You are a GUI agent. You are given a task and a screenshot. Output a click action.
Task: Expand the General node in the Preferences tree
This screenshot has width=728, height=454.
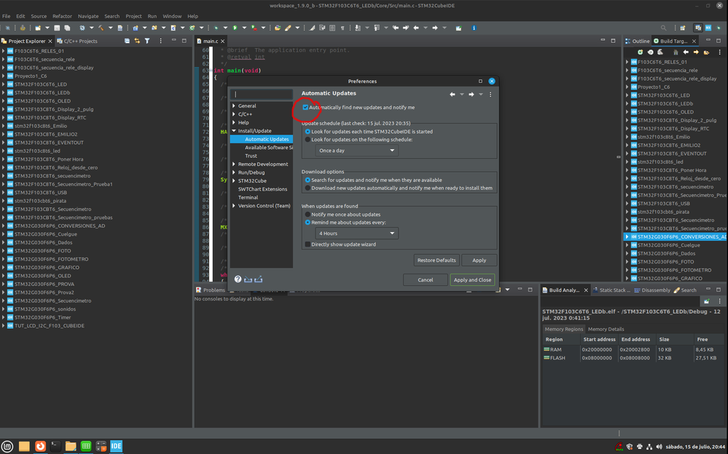234,105
